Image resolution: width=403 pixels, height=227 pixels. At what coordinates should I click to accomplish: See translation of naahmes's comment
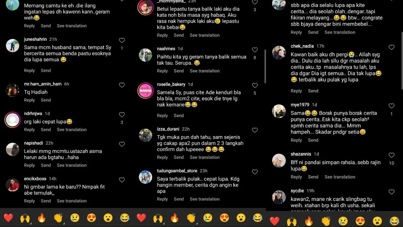tap(205, 71)
